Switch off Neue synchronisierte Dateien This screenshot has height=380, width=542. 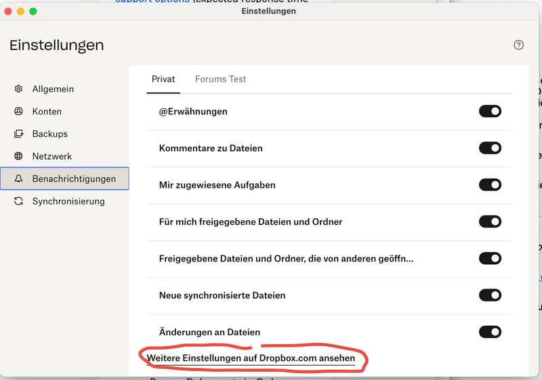[x=490, y=295]
